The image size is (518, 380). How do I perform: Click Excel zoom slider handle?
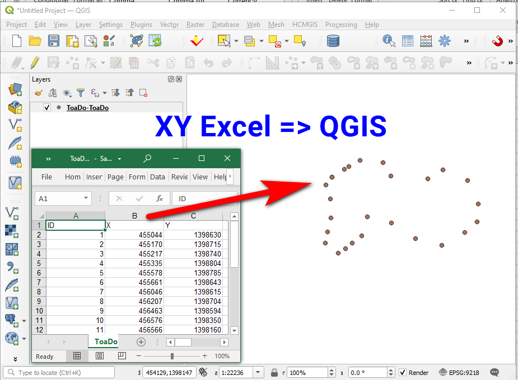pos(172,356)
